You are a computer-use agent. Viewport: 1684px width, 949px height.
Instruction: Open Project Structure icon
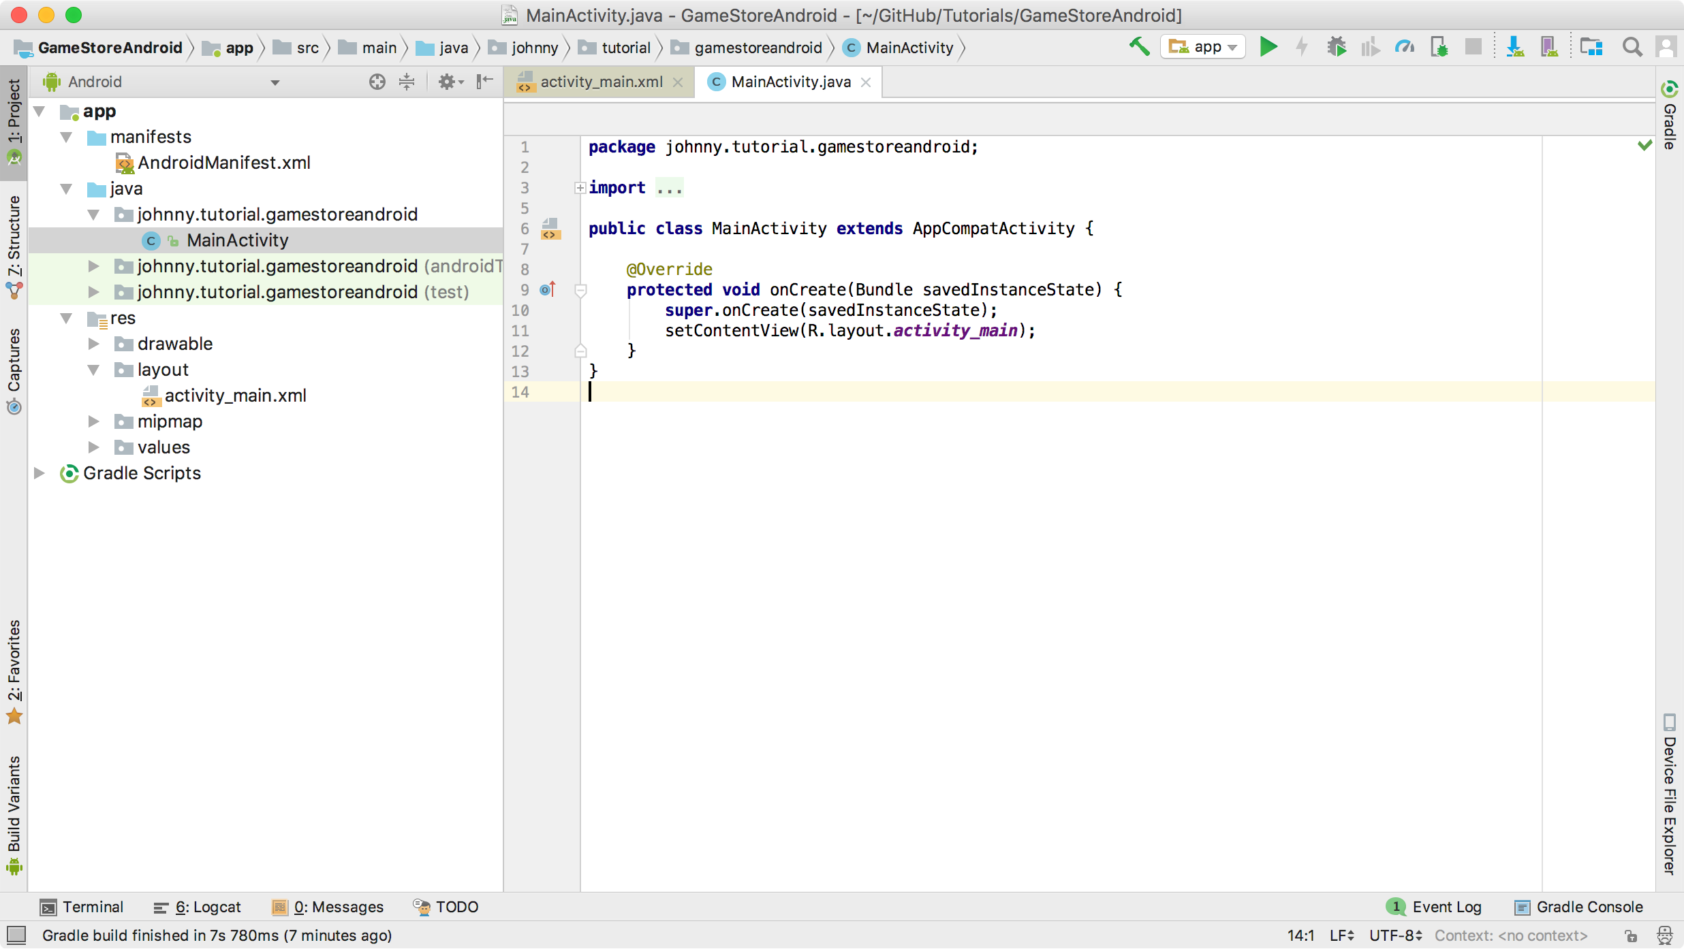pyautogui.click(x=1591, y=47)
